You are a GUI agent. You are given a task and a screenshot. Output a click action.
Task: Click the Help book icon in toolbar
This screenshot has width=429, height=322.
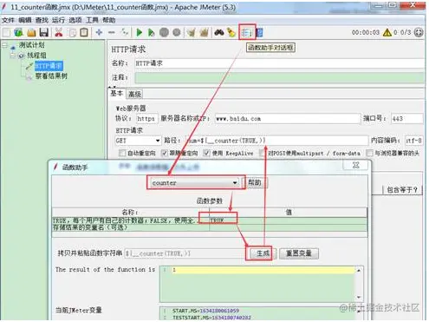259,33
